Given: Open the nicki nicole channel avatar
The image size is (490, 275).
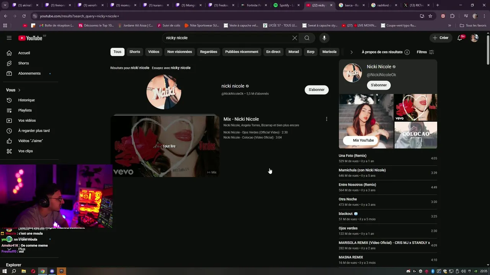Looking at the screenshot, I should click(164, 92).
